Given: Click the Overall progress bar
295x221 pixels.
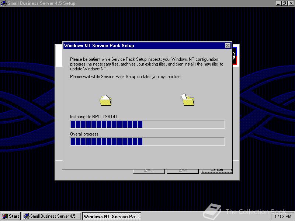Looking at the screenshot, I should click(x=147, y=141).
